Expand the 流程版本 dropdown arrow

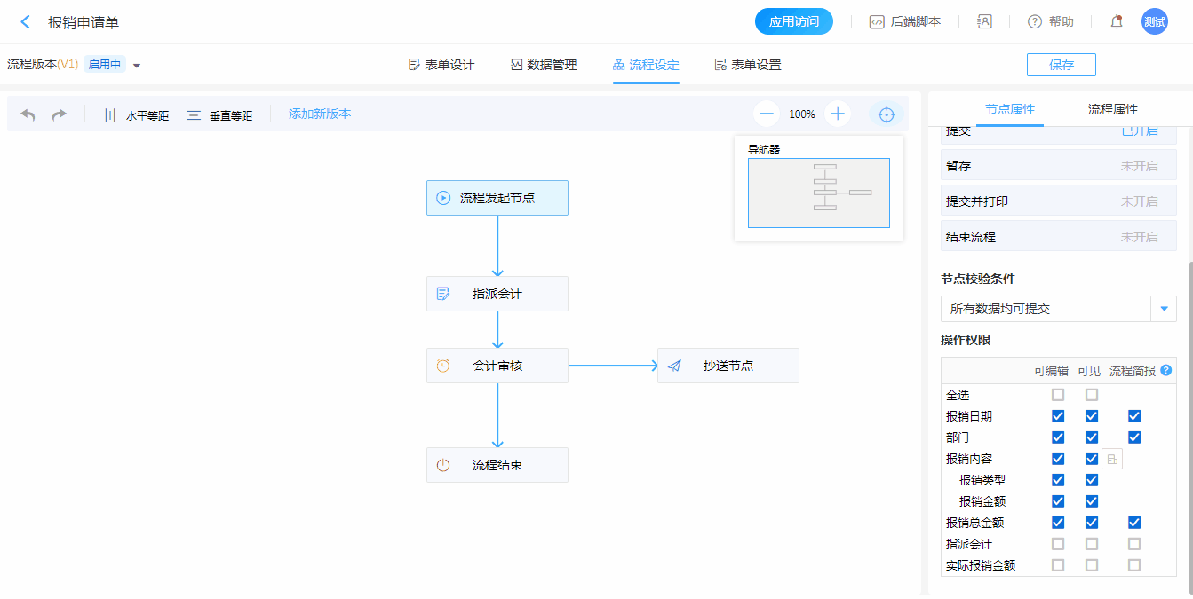click(x=137, y=65)
